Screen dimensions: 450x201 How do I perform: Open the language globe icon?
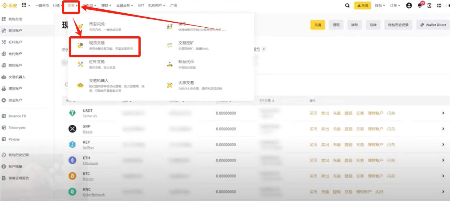(x=439, y=5)
